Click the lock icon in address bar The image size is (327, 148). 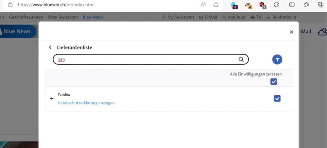click(10, 5)
